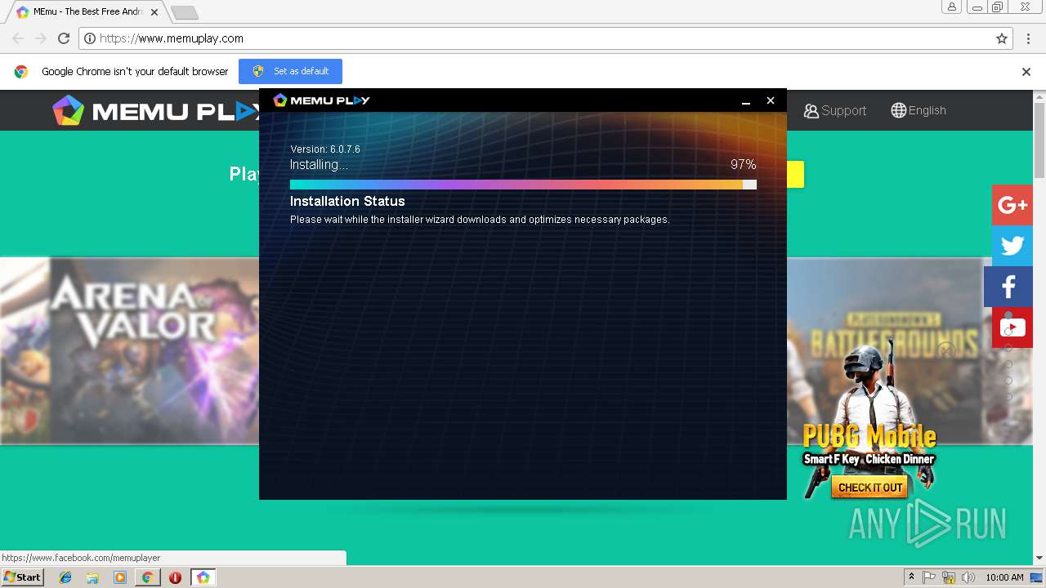Screen dimensions: 1046x588
Task: Click the 97% progress value
Action: (743, 164)
